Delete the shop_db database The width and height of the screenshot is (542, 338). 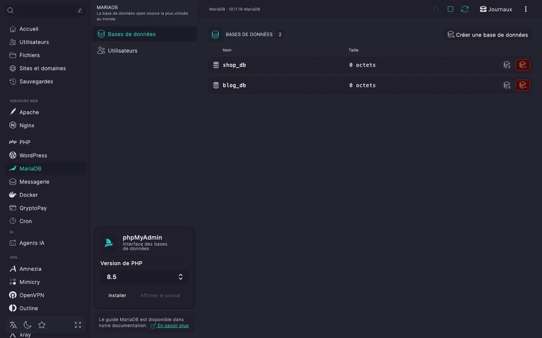[523, 65]
